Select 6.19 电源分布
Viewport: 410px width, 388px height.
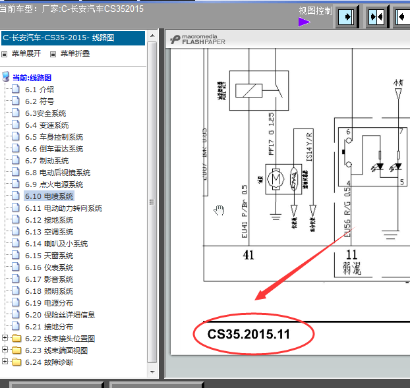coord(49,303)
